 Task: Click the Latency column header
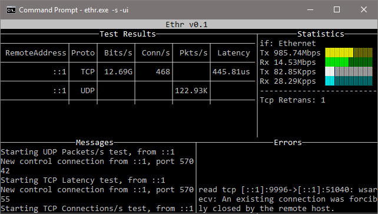click(234, 53)
